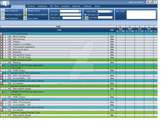The width and height of the screenshot is (163, 122).
Task: Open help with the question mark icon
Action: coord(155,2)
